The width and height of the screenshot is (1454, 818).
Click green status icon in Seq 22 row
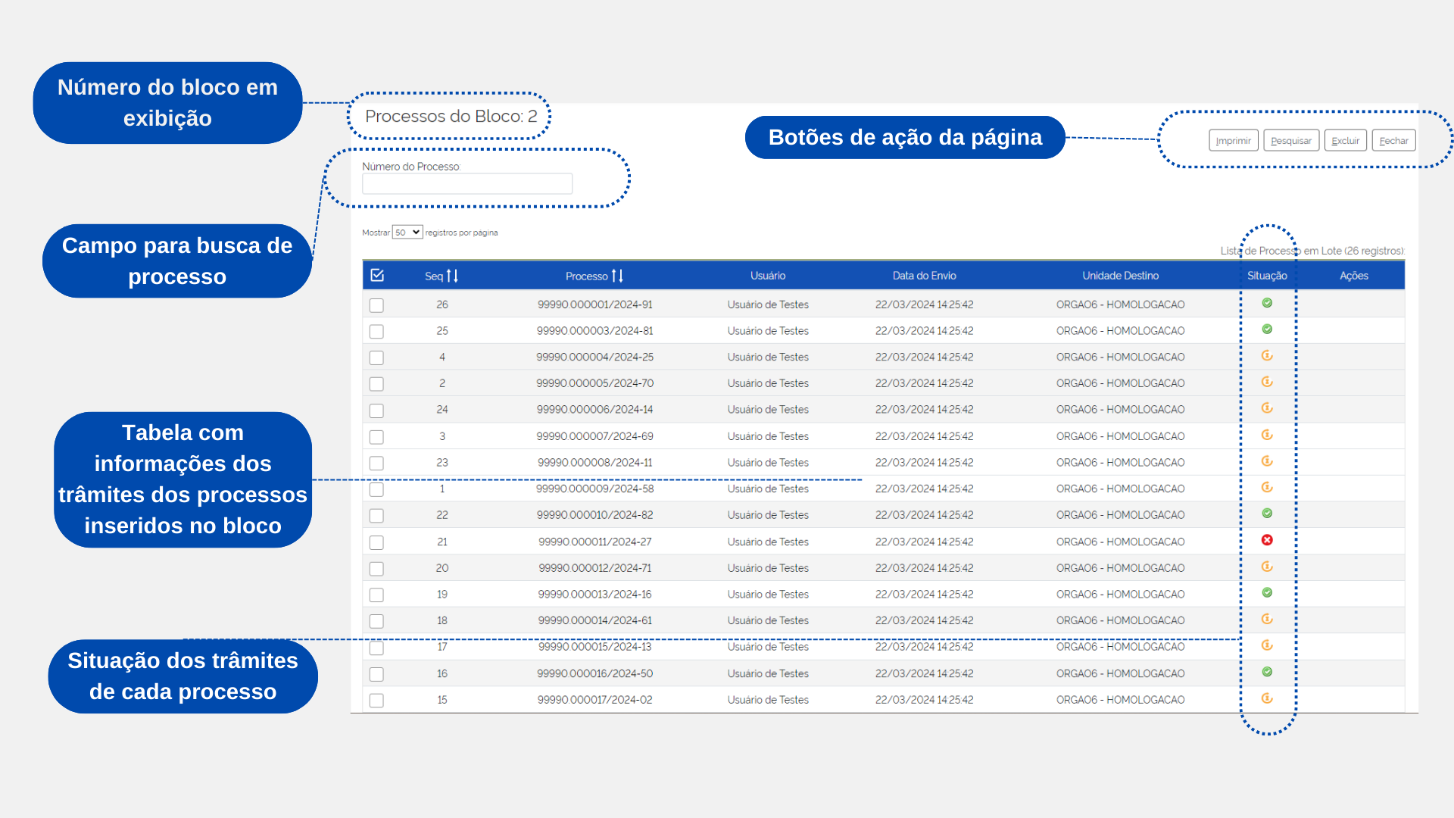(x=1267, y=514)
